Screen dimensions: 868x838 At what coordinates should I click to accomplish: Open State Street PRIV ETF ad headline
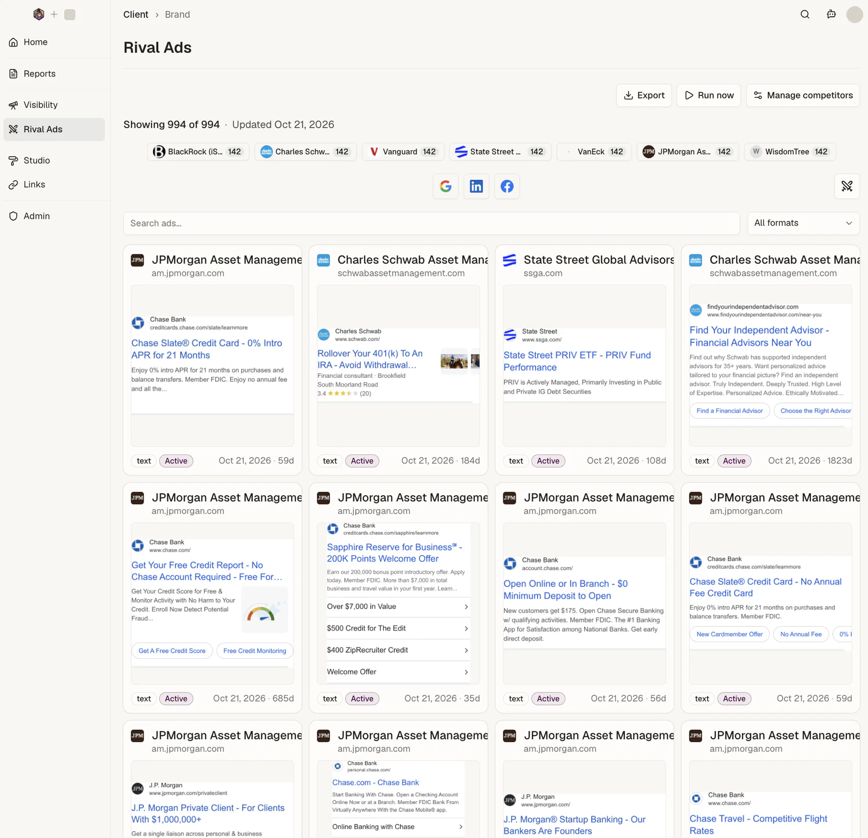(x=577, y=361)
